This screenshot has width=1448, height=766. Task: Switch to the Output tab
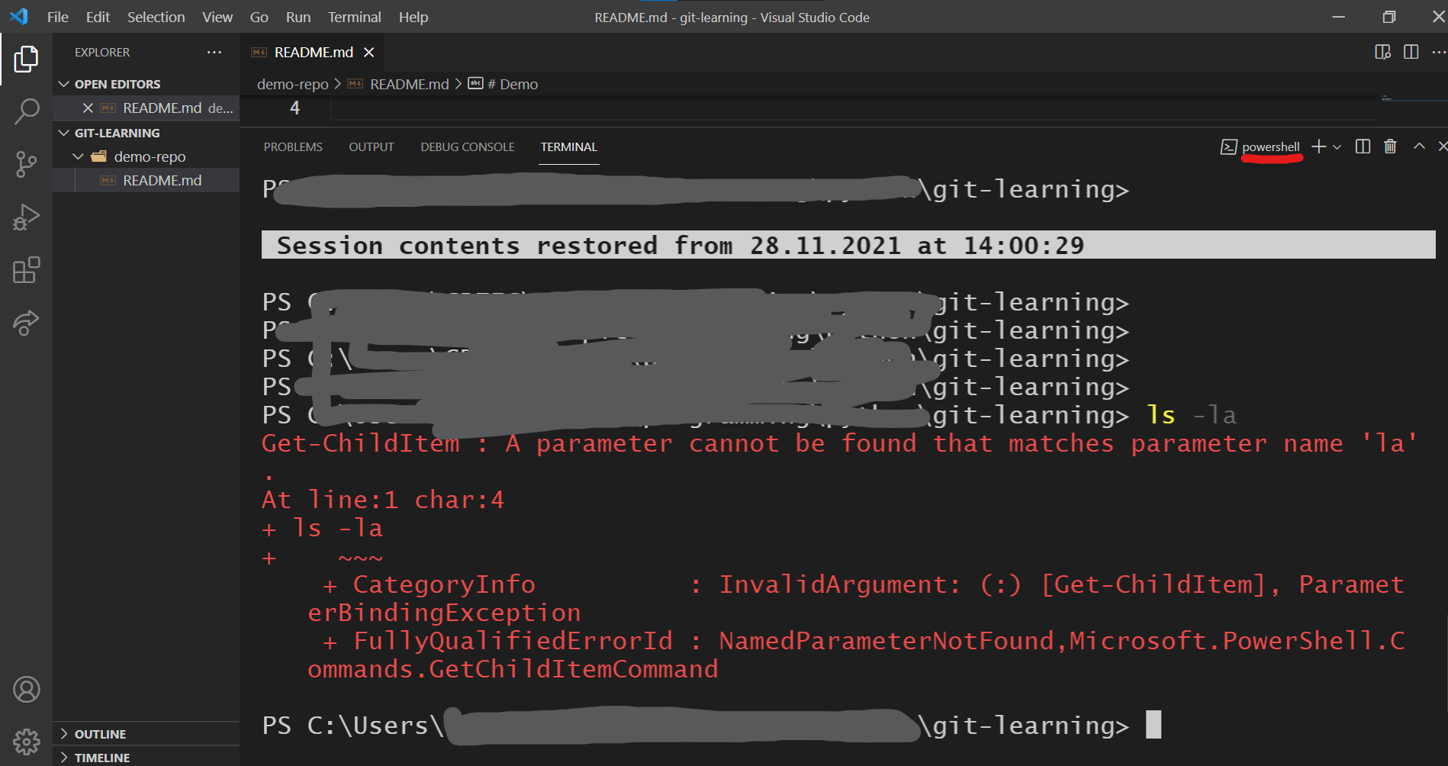point(372,146)
